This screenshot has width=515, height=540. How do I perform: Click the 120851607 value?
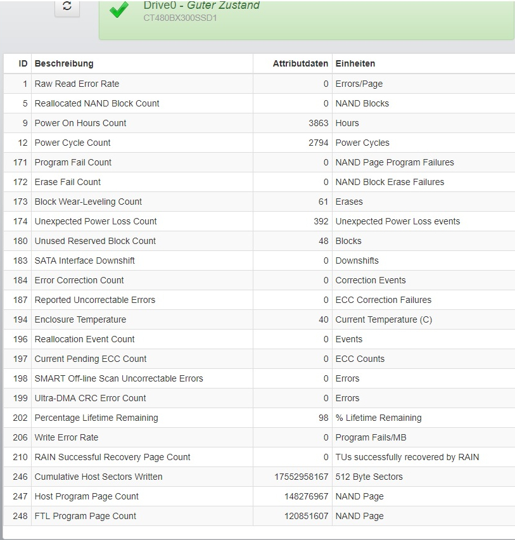[x=306, y=515]
